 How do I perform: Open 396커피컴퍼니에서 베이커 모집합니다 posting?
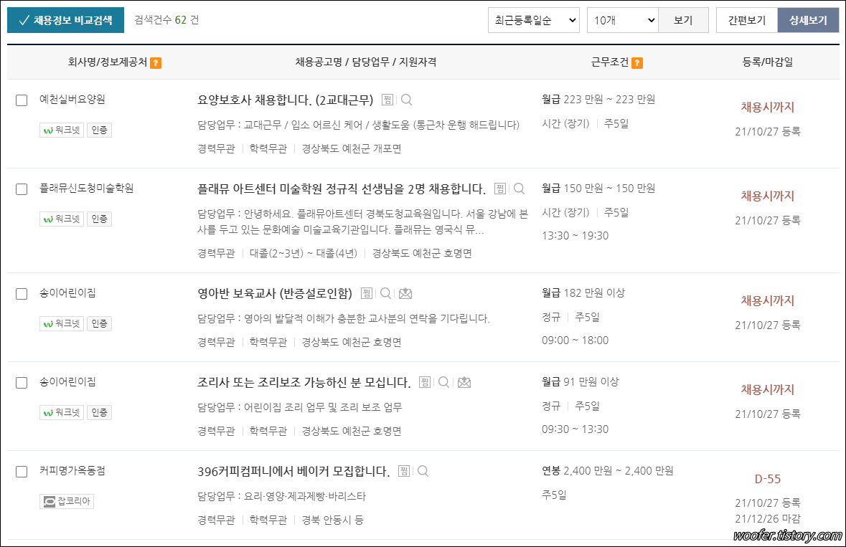(293, 471)
